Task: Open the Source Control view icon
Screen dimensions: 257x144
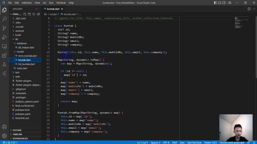Action: [x=4, y=28]
